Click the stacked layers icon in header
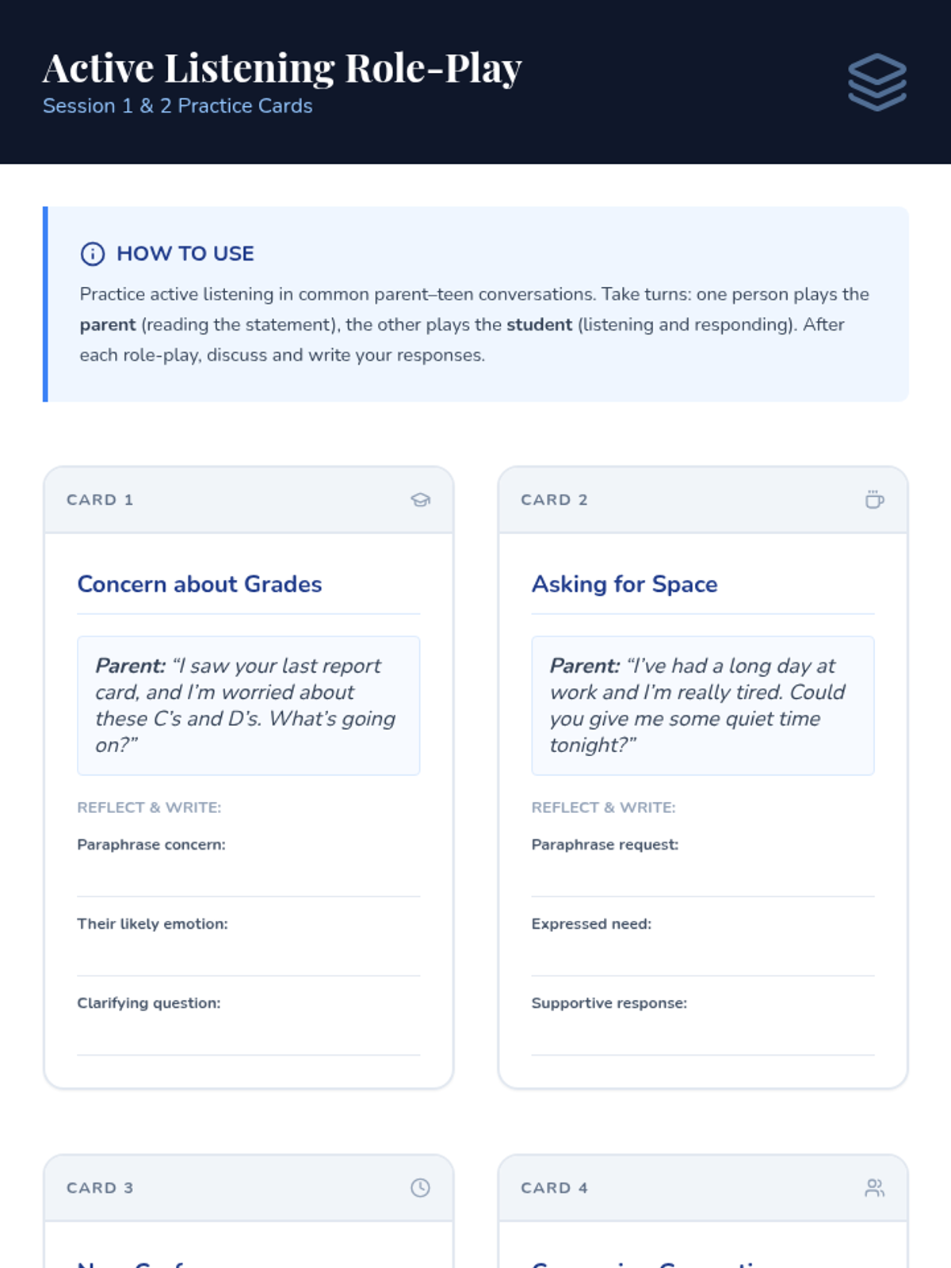The width and height of the screenshot is (951, 1268). (877, 82)
